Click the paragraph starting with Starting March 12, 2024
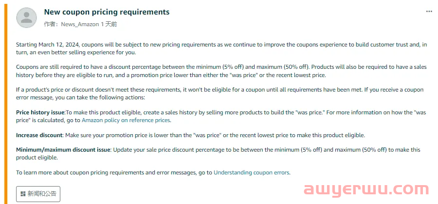 coord(221,48)
